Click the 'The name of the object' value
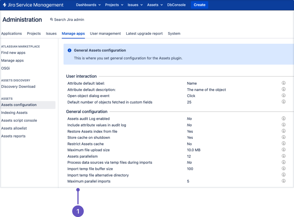This screenshot has height=217, width=294. [206, 90]
